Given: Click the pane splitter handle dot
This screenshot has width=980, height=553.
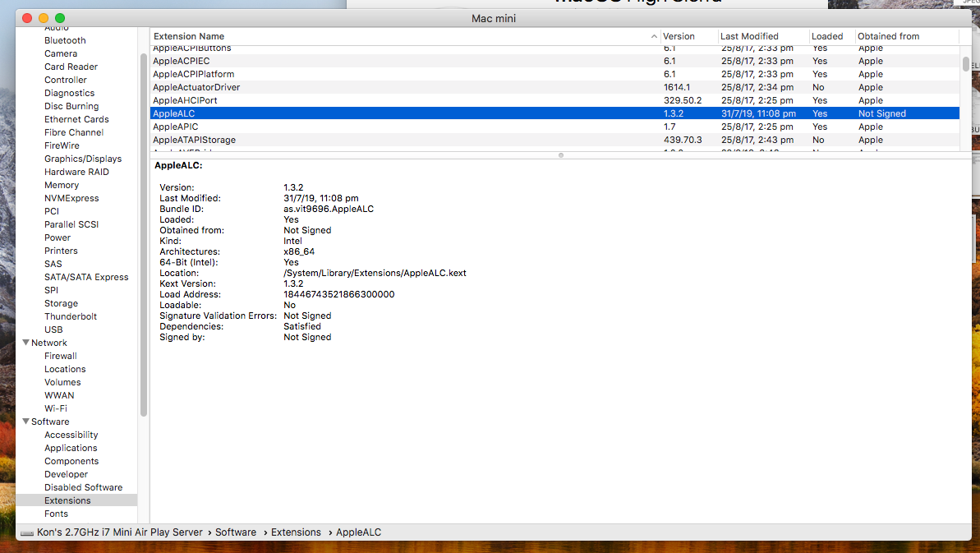Looking at the screenshot, I should 560,155.
